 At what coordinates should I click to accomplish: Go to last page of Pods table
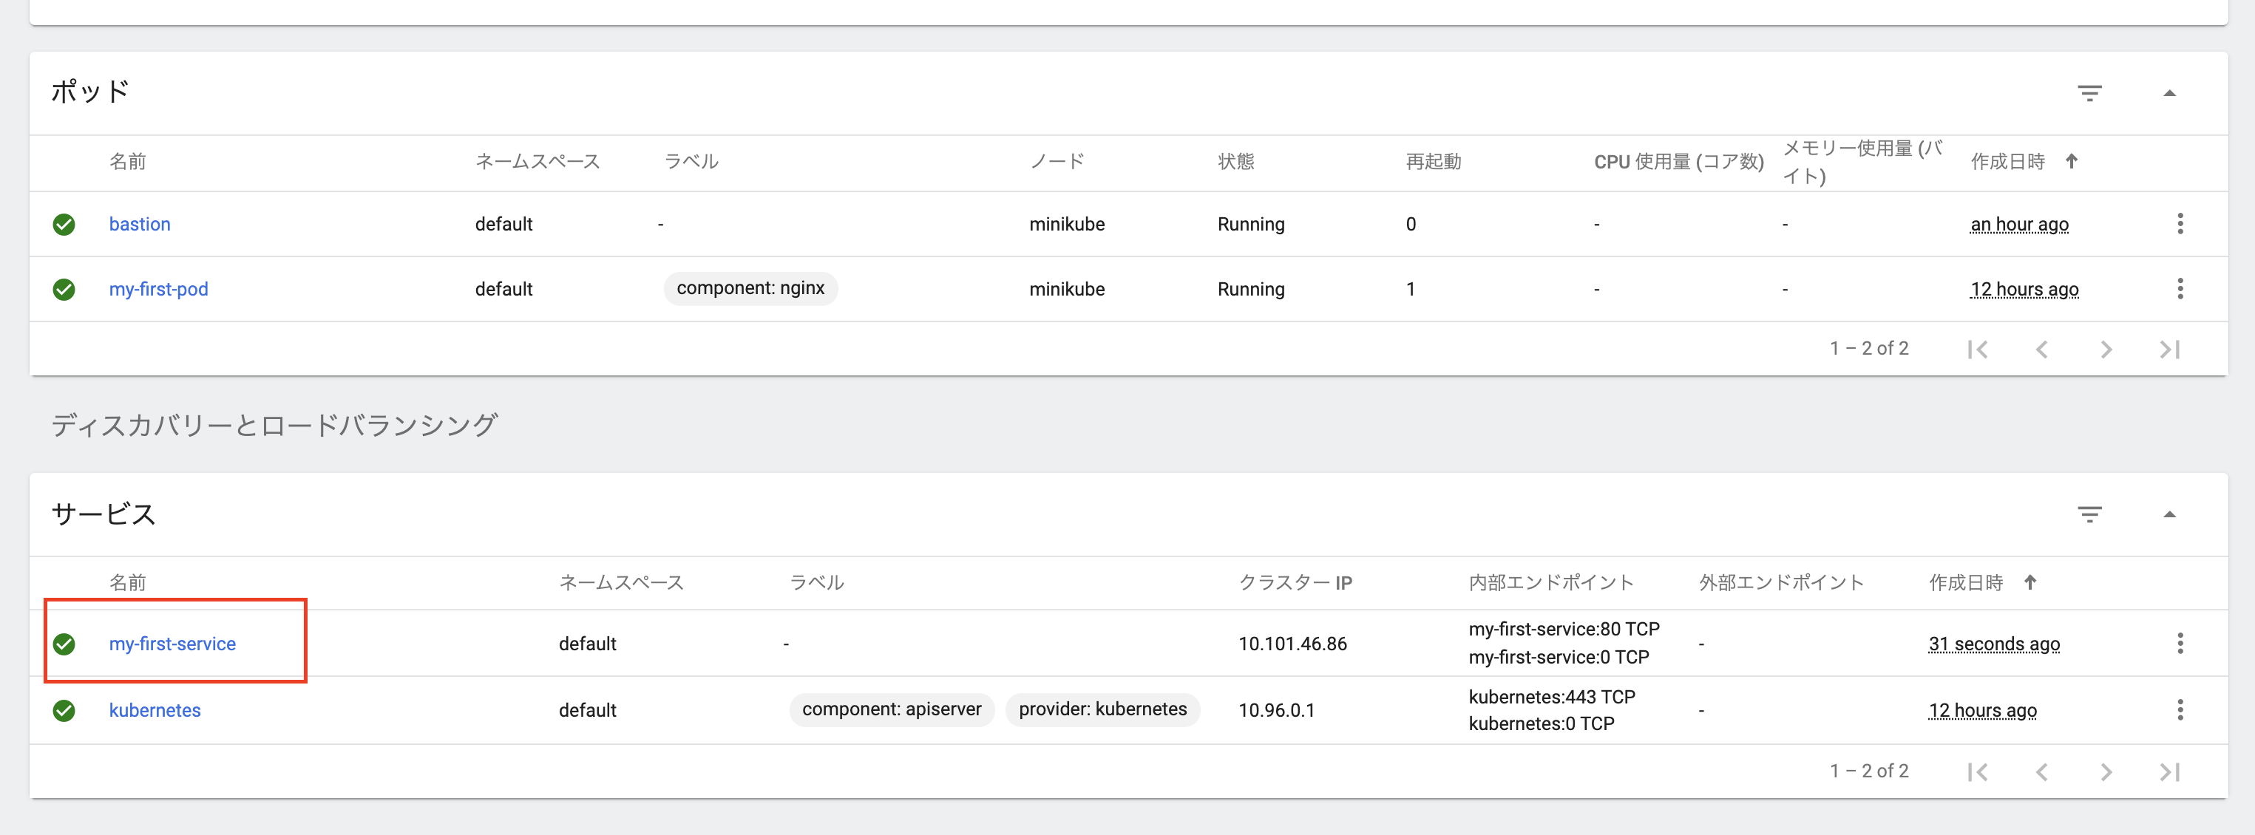(x=2169, y=350)
